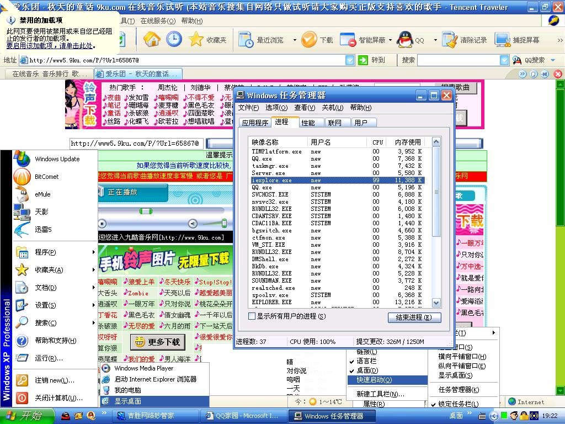Click 结束进程 End Process button
This screenshot has height=424, width=565.
(x=414, y=317)
